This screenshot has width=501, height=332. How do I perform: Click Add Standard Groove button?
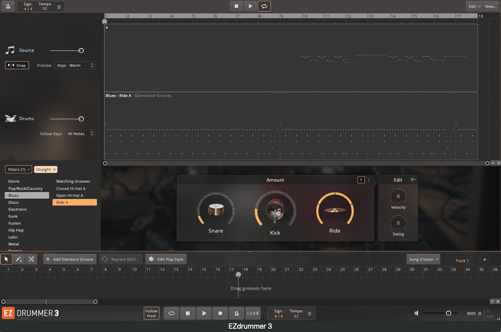pos(70,259)
